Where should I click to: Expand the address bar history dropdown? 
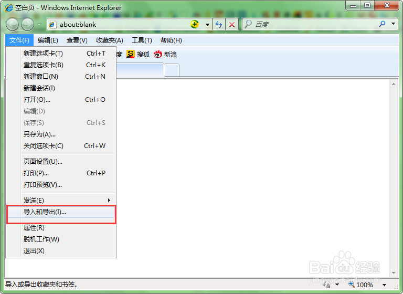[x=207, y=25]
